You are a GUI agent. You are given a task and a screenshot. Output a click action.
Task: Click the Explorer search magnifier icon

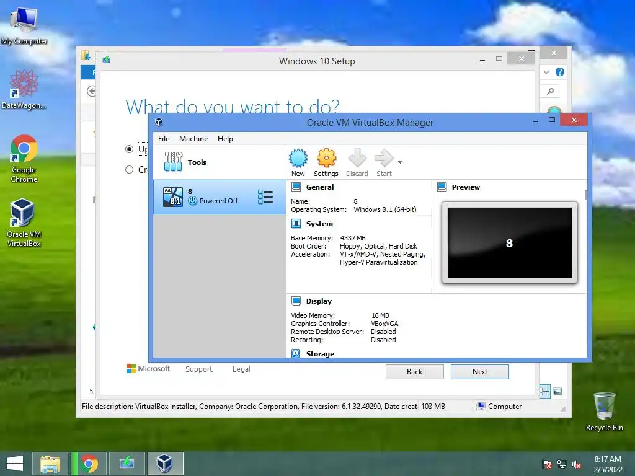(550, 91)
